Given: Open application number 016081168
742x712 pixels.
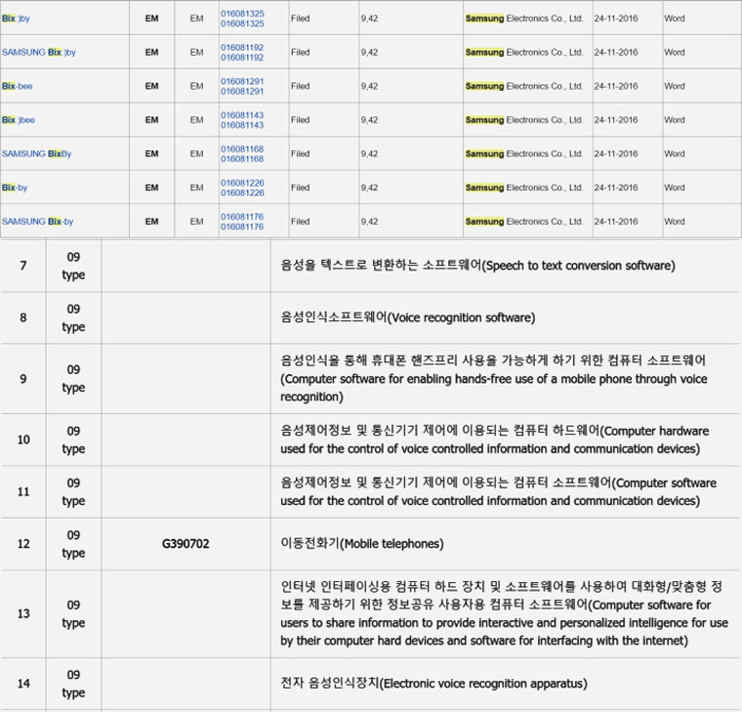Looking at the screenshot, I should [x=242, y=154].
